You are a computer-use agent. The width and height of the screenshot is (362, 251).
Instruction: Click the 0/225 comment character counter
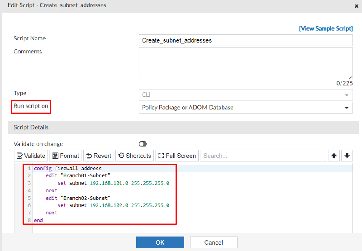(x=344, y=83)
